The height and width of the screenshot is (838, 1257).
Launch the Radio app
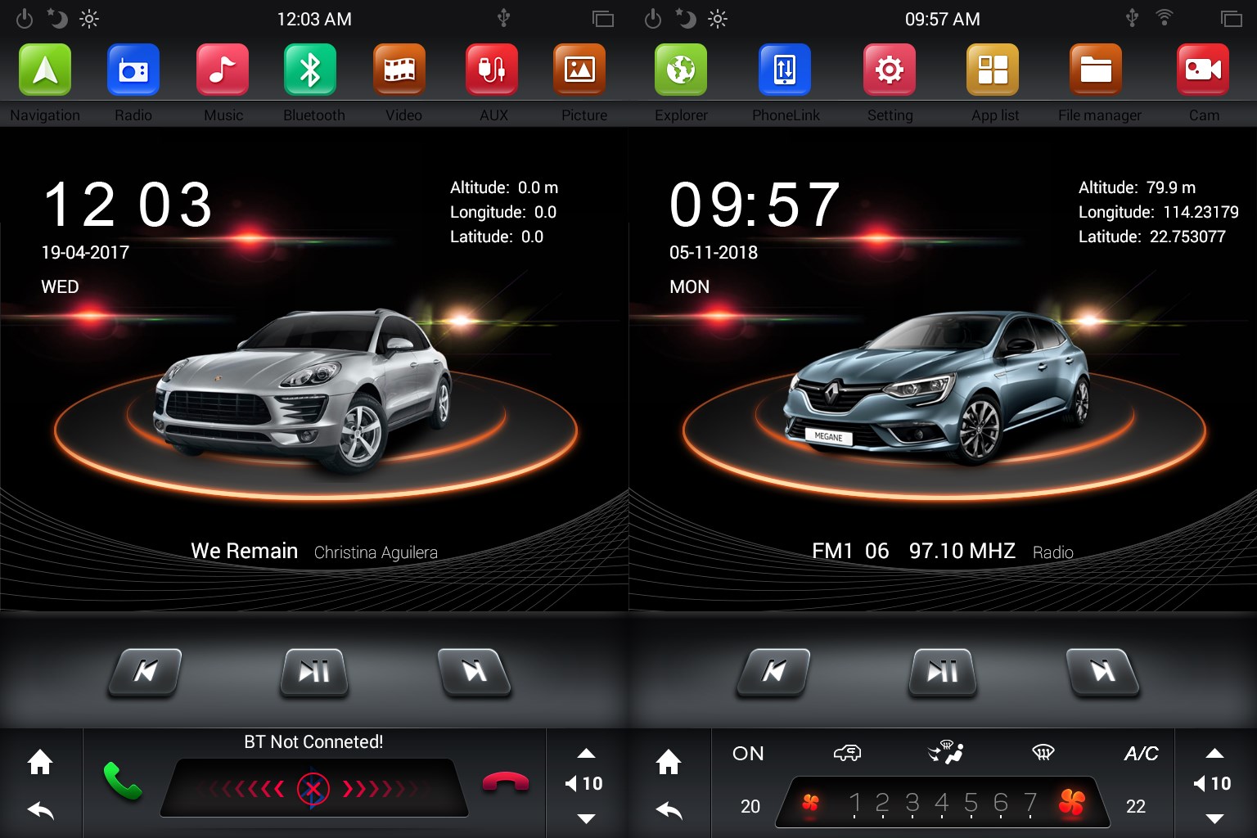133,70
